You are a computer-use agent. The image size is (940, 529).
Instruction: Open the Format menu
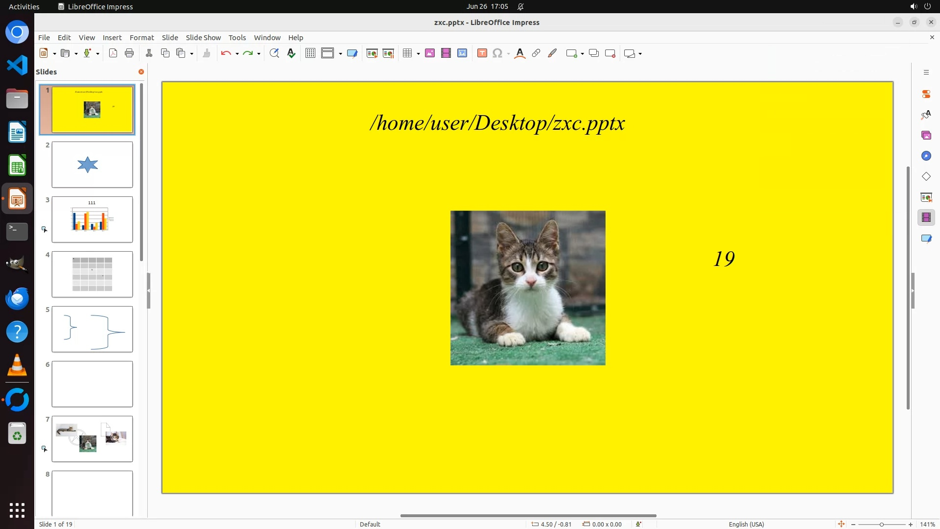point(141,38)
